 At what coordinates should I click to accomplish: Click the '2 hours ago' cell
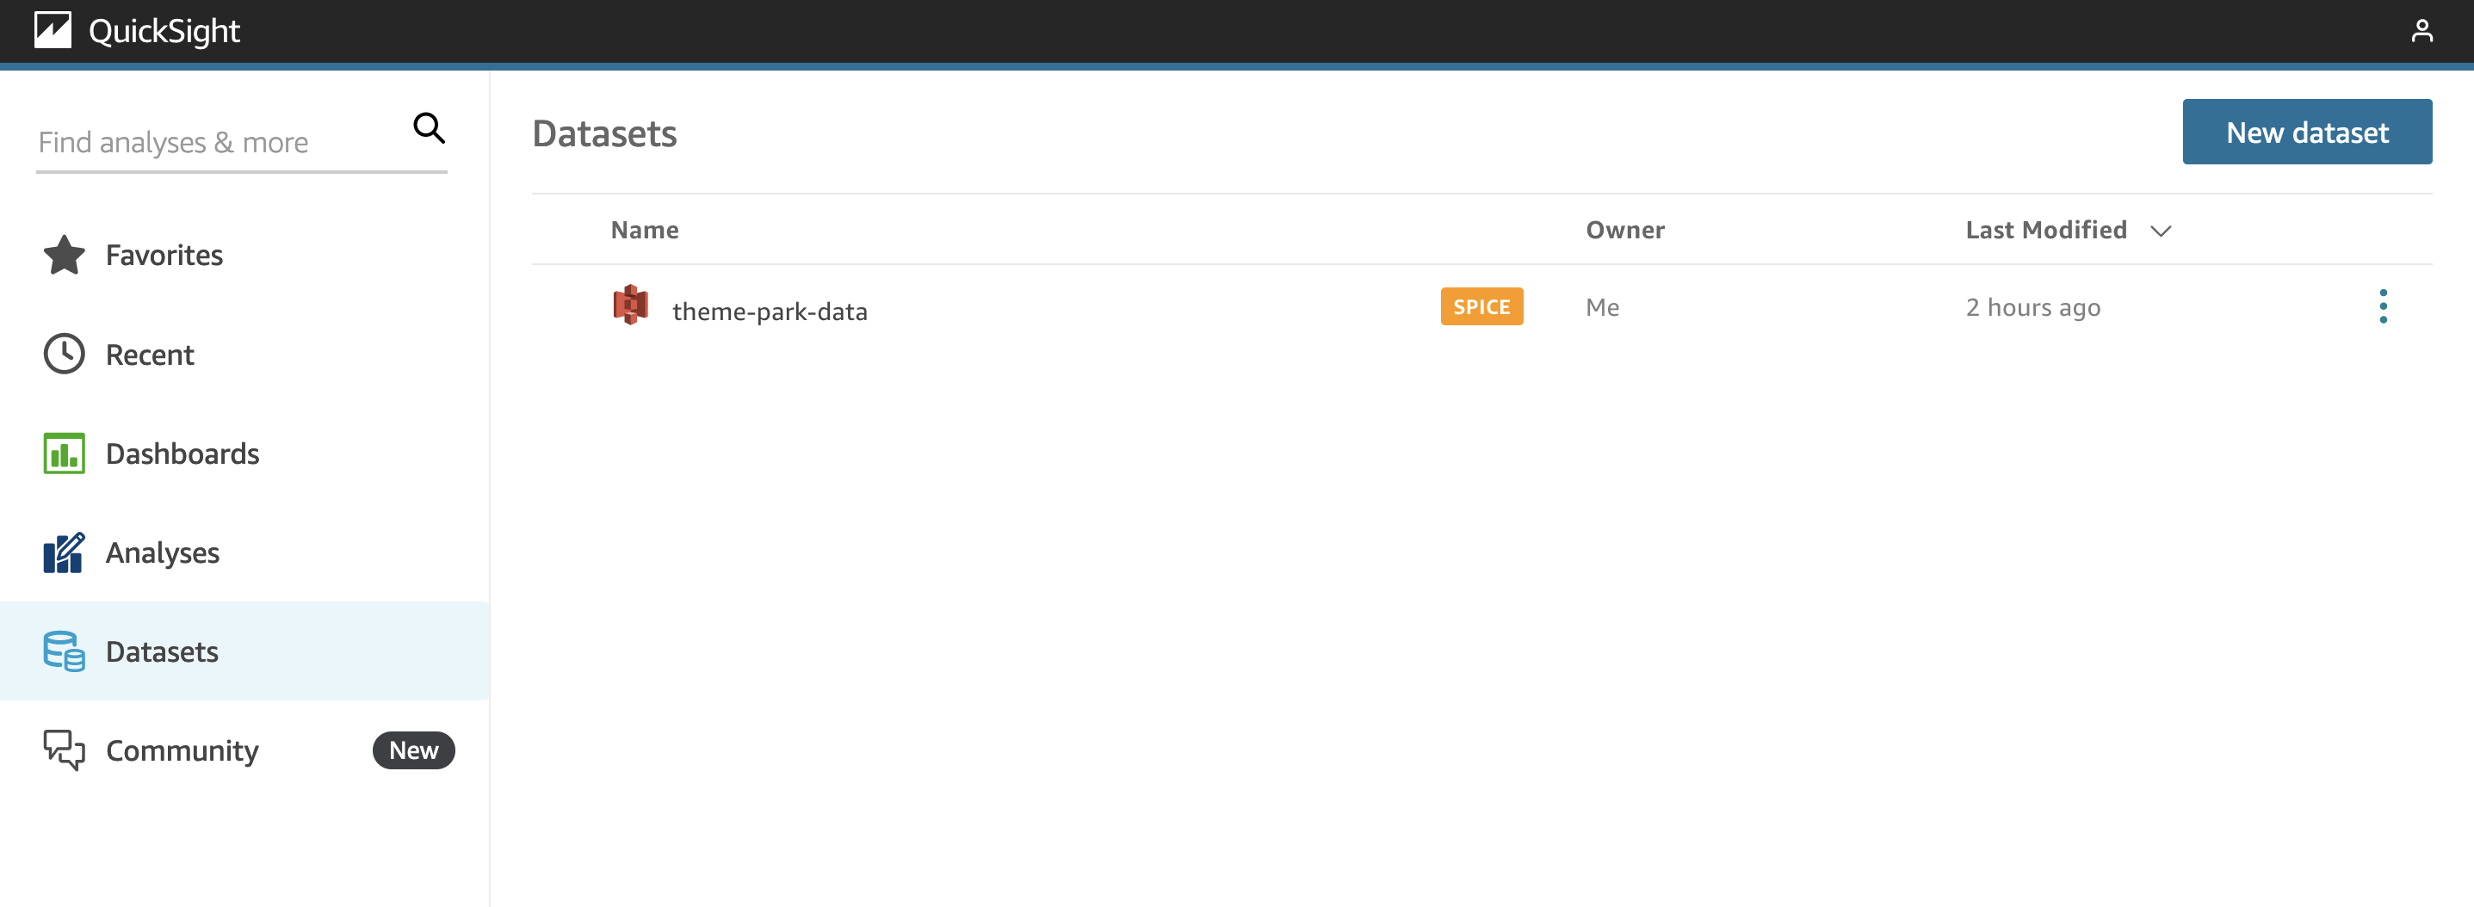[x=2032, y=308]
